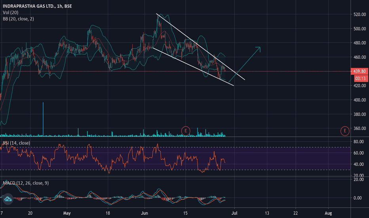Screen dimensions: 369x218
Task: Select the Vol (20) indicator label
Action: click(x=10, y=13)
